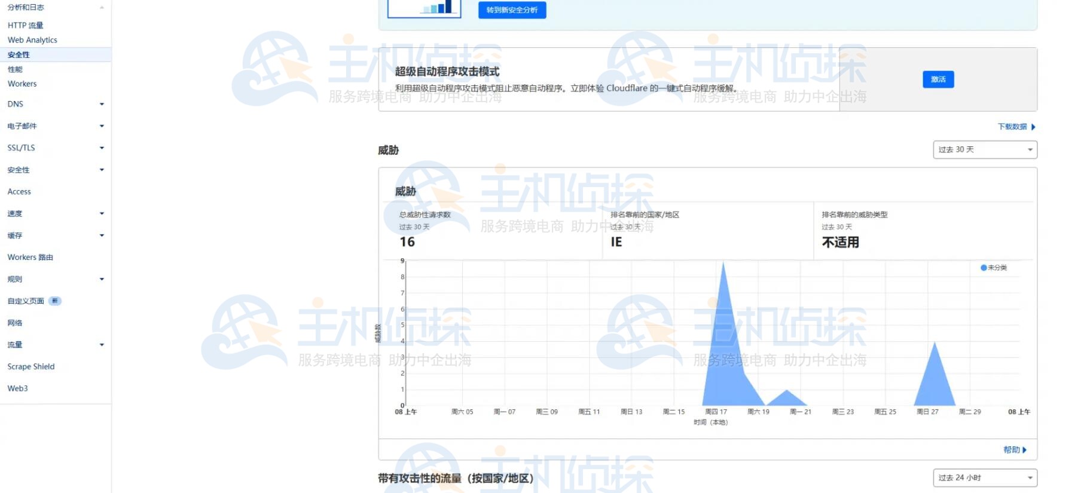Click the security analytics chart thumbnail
Screen dimensions: 1090x493
tap(424, 8)
